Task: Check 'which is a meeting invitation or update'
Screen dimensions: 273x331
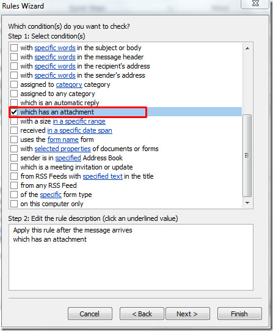Action: point(14,167)
